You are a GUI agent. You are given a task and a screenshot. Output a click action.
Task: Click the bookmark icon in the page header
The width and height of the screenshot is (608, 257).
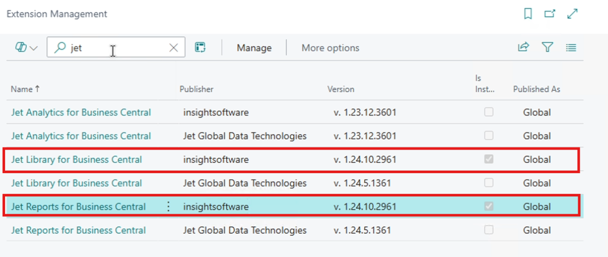click(527, 14)
